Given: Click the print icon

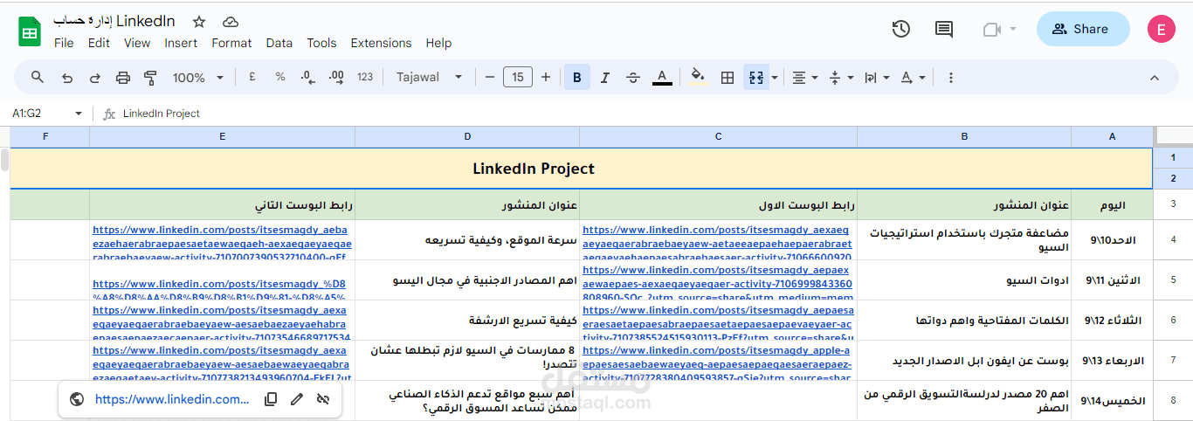Looking at the screenshot, I should point(123,78).
